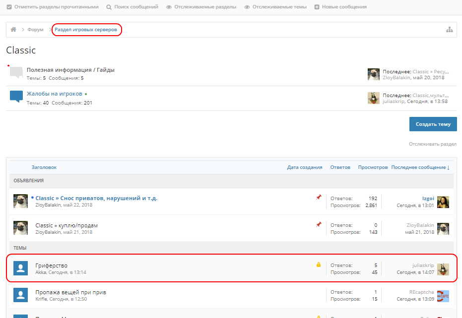This screenshot has width=462, height=318.
Task: Click the home icon in breadcrumb
Action: [13, 29]
